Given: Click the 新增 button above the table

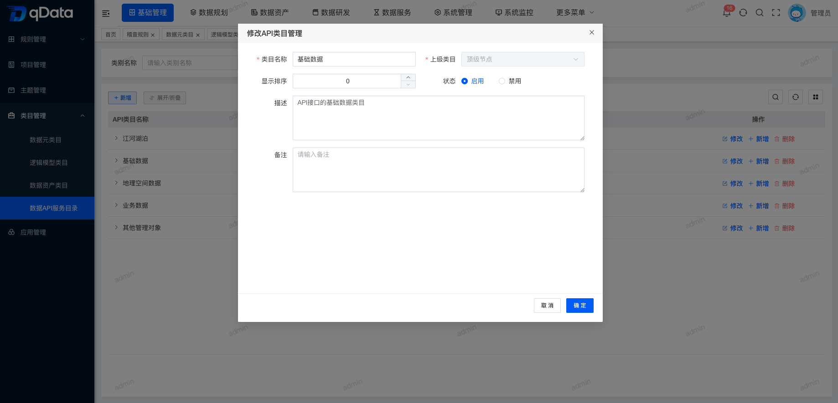Looking at the screenshot, I should coord(123,98).
